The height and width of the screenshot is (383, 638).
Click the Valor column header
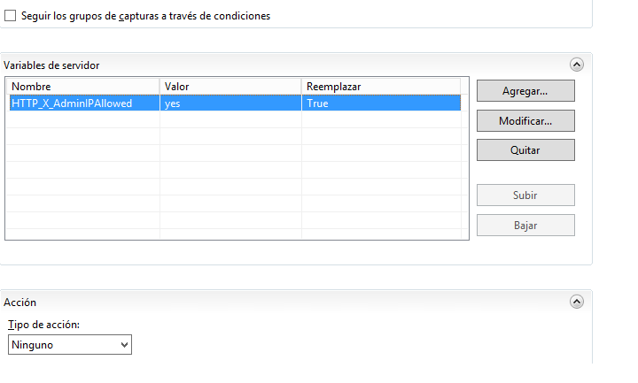[230, 87]
